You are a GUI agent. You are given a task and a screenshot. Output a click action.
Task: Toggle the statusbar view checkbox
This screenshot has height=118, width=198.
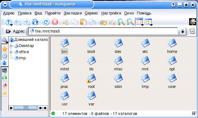tap(194, 113)
